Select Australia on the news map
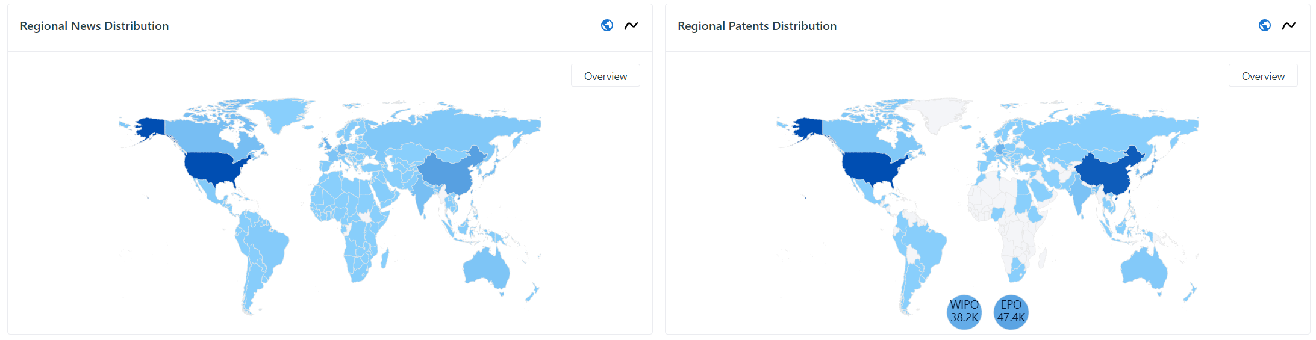 (x=486, y=269)
